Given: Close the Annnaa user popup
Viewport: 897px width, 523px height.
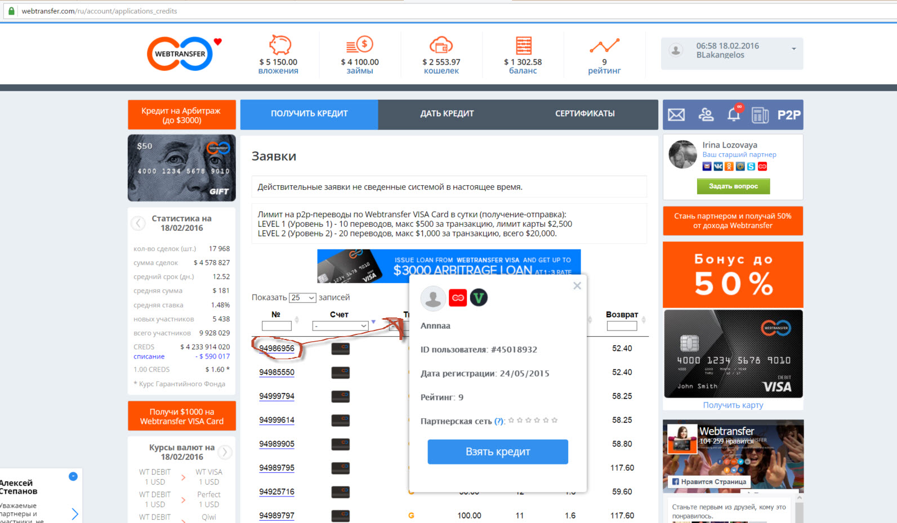Looking at the screenshot, I should [x=577, y=285].
